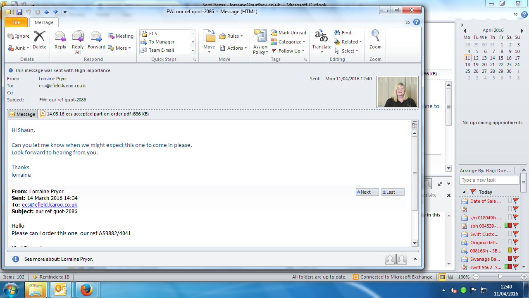Zoom out with the minus button

tap(476, 277)
